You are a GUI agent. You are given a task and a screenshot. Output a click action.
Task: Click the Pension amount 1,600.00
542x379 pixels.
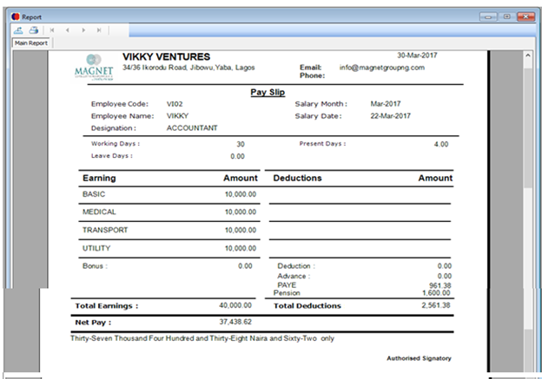click(x=436, y=293)
